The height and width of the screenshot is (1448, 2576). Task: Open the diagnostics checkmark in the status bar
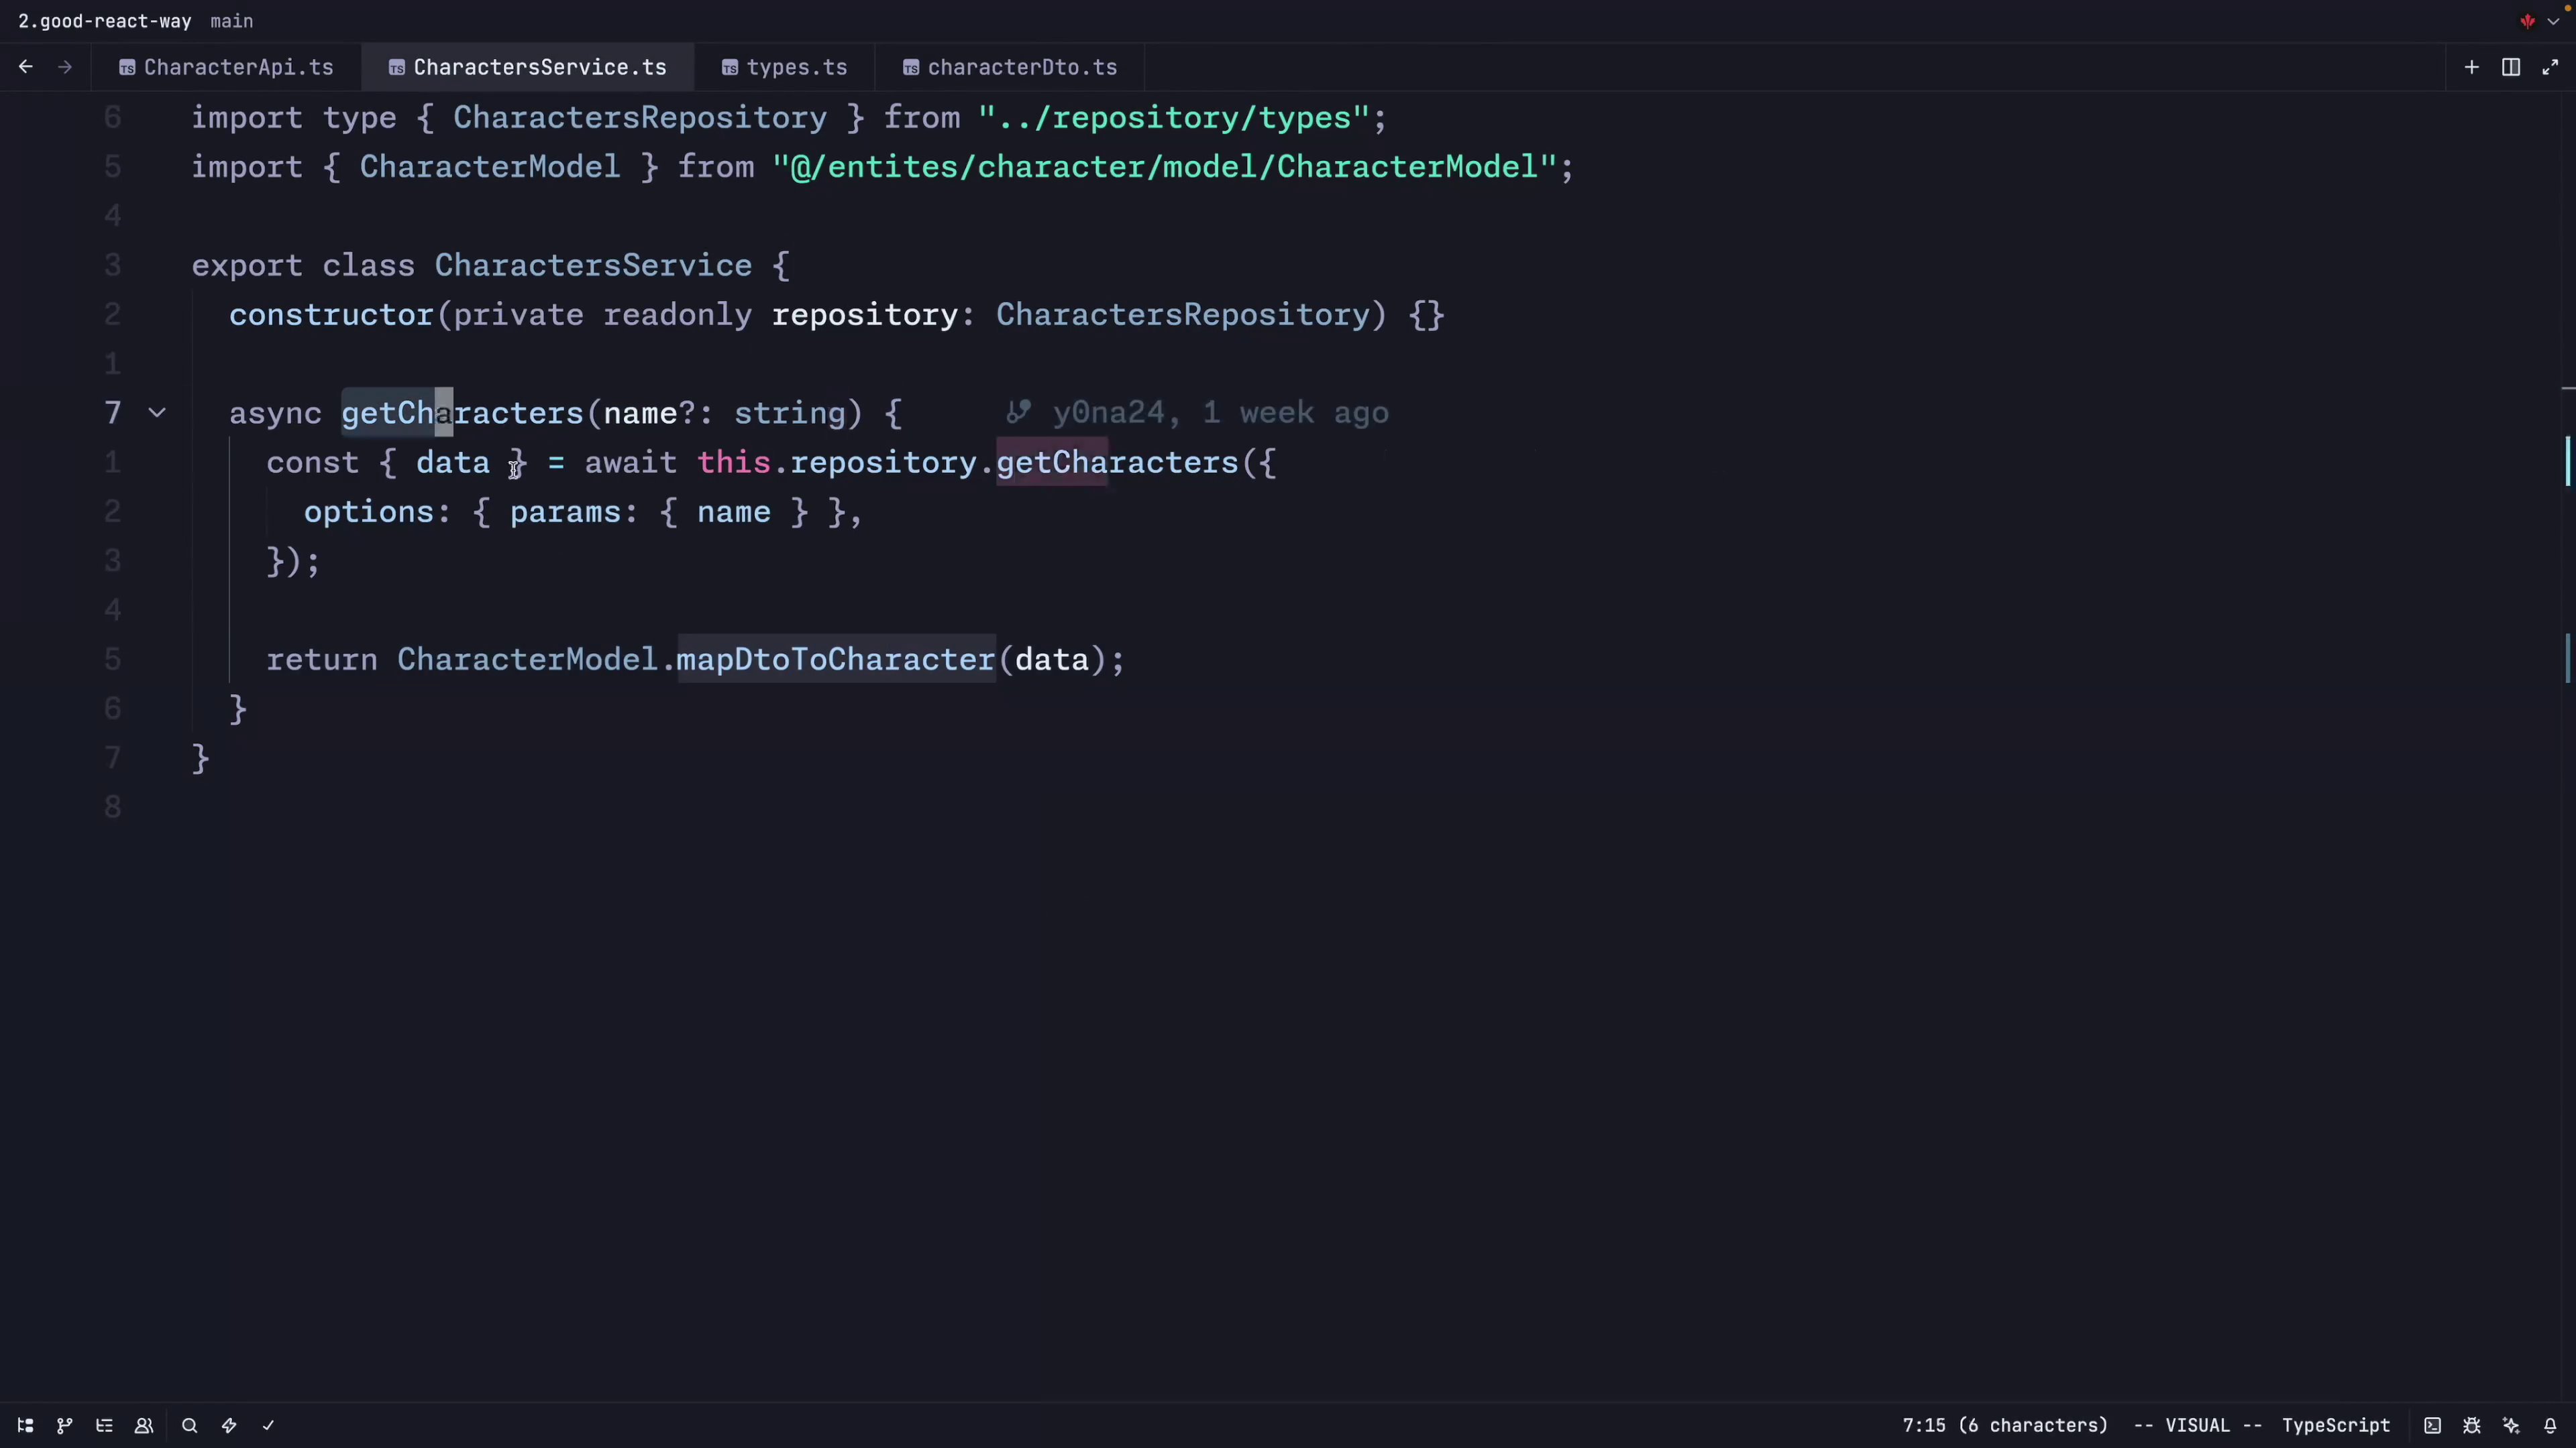pyautogui.click(x=268, y=1425)
